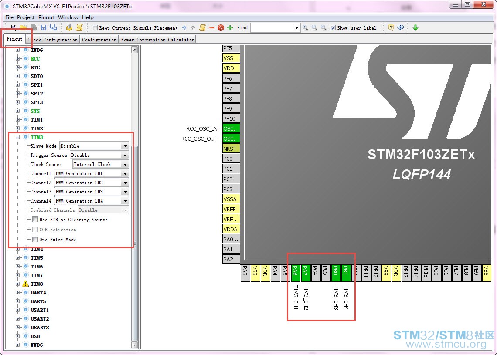
Task: Click the Redo arrow in the toolbar
Action: pyautogui.click(x=193, y=28)
